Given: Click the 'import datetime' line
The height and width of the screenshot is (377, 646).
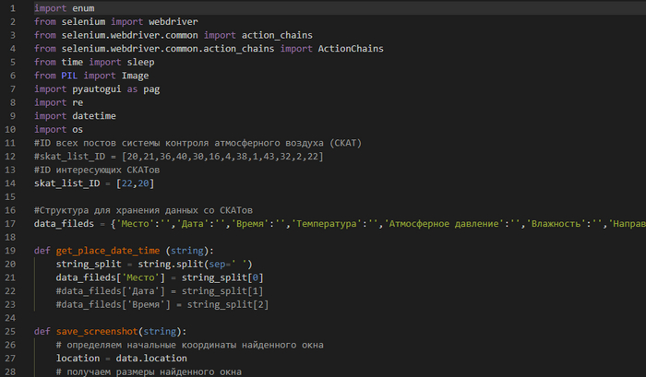Looking at the screenshot, I should coord(65,116).
